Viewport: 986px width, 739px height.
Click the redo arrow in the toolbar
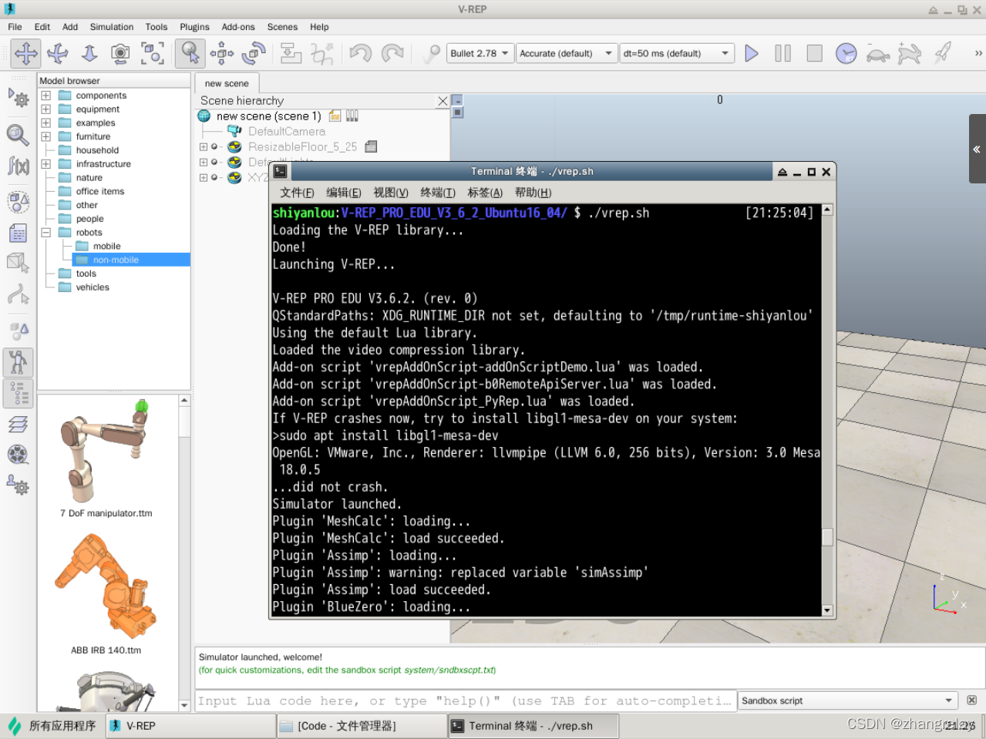tap(392, 53)
